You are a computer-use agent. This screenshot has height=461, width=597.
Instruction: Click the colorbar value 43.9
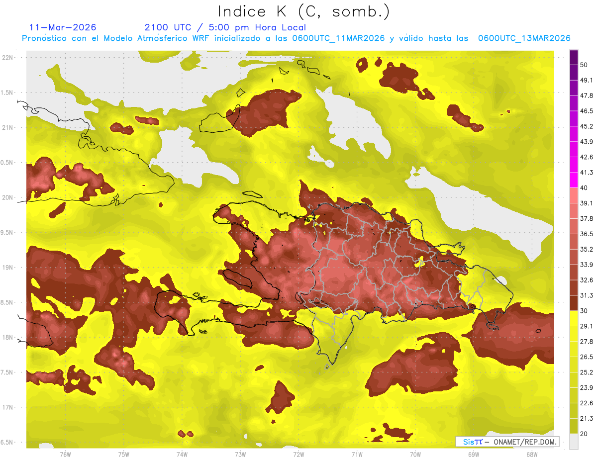(x=587, y=142)
